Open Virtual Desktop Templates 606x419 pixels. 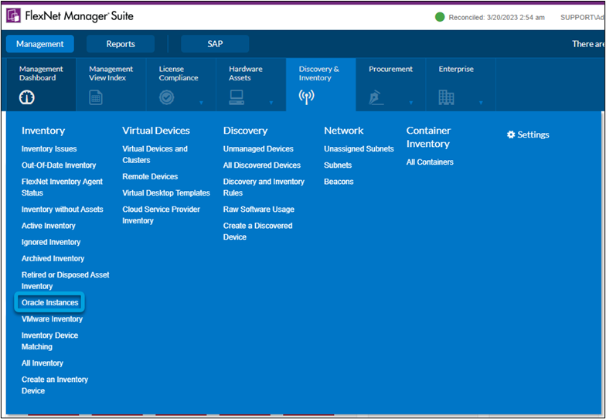166,193
